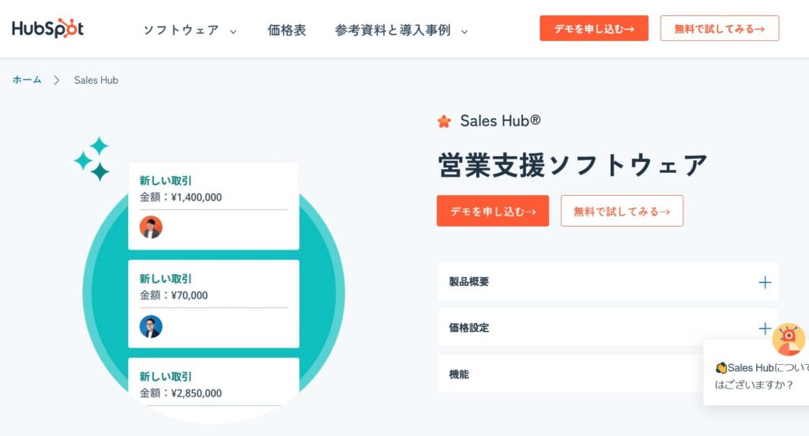
Task: Click the header デモを申し込む button
Action: coord(593,28)
